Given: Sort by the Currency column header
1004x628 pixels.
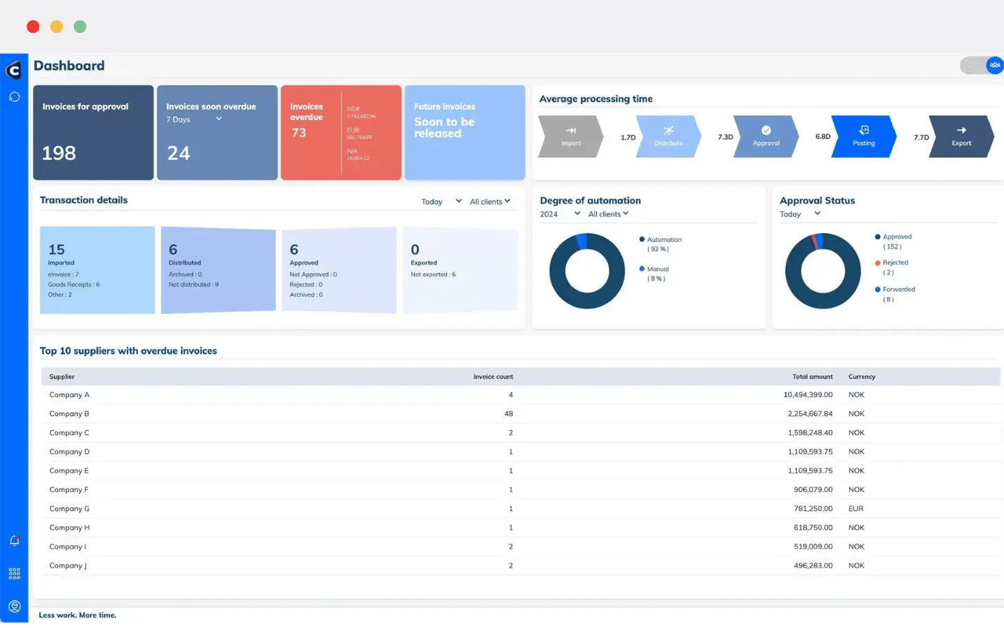Looking at the screenshot, I should [862, 377].
